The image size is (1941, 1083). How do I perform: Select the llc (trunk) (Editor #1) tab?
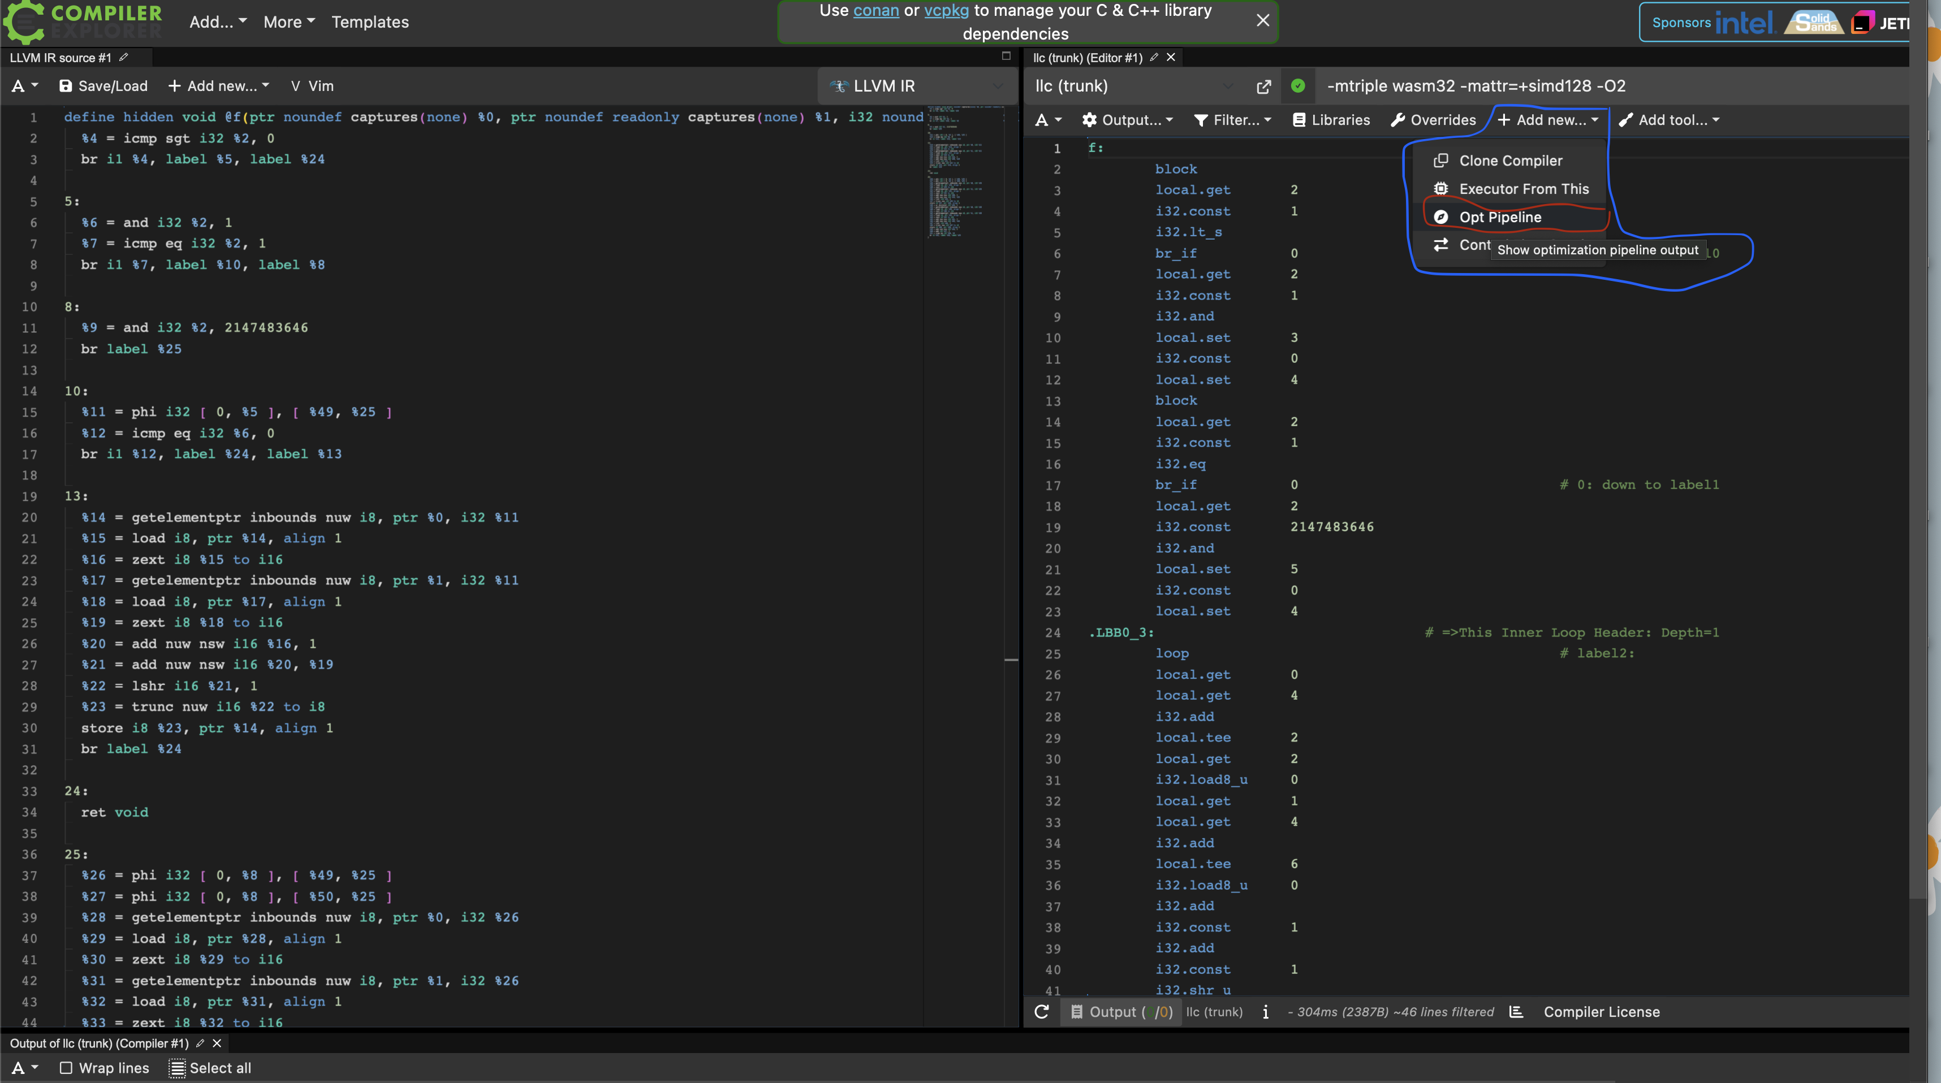[1088, 57]
